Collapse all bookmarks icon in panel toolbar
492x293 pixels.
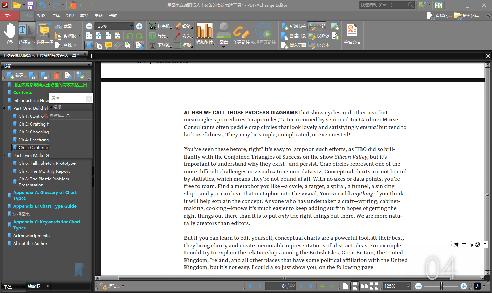(x=44, y=75)
